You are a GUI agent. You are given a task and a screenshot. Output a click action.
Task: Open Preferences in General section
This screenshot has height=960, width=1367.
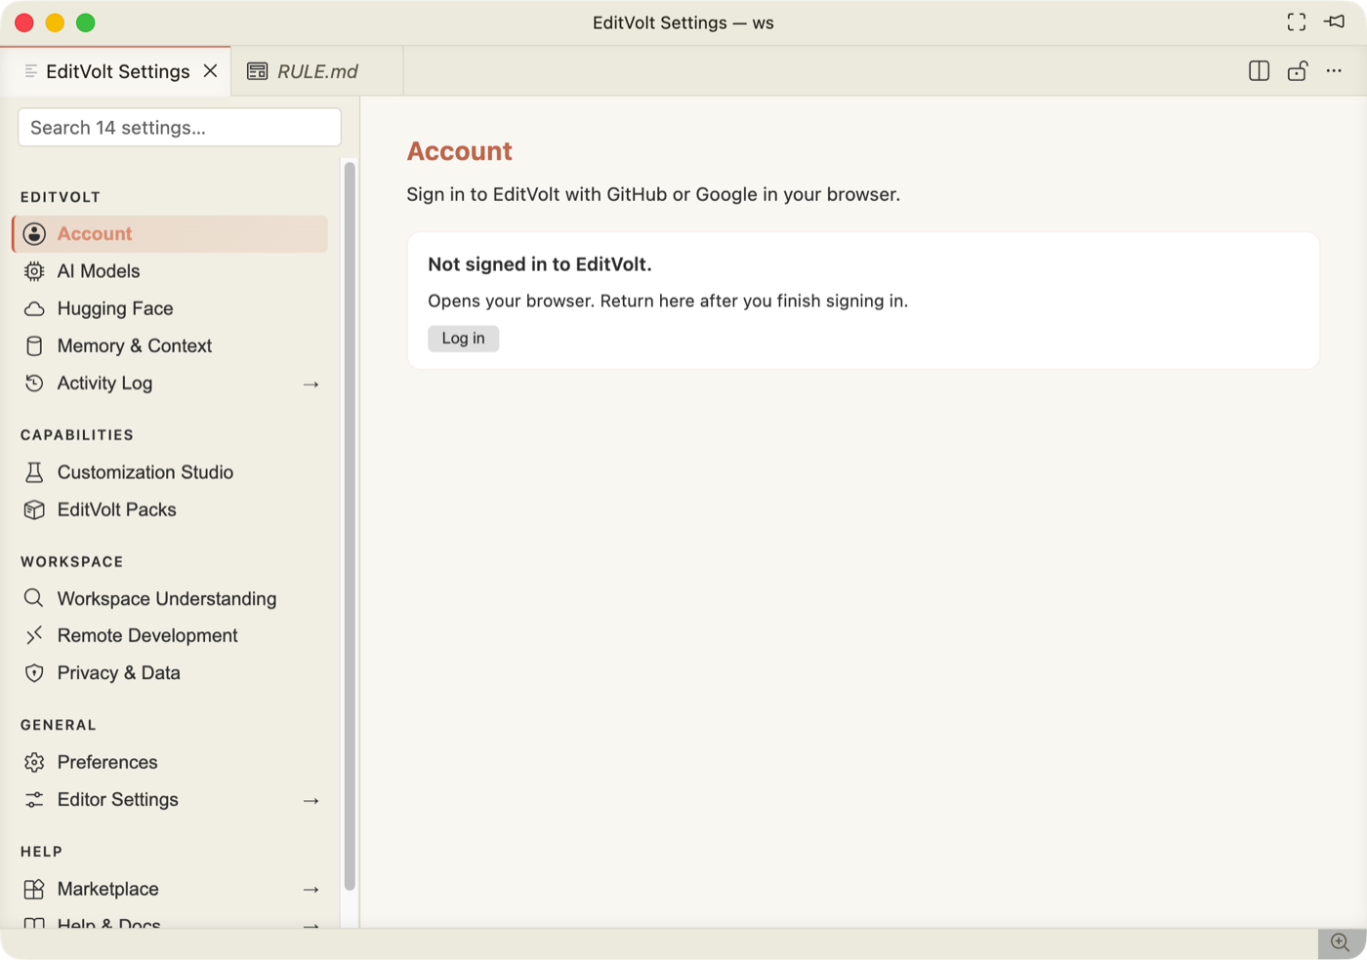pyautogui.click(x=170, y=762)
